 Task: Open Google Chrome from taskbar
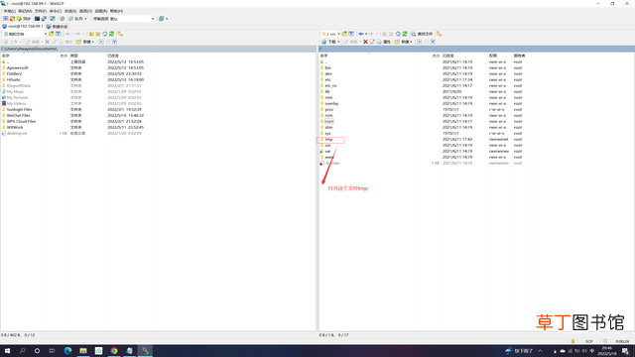click(114, 351)
